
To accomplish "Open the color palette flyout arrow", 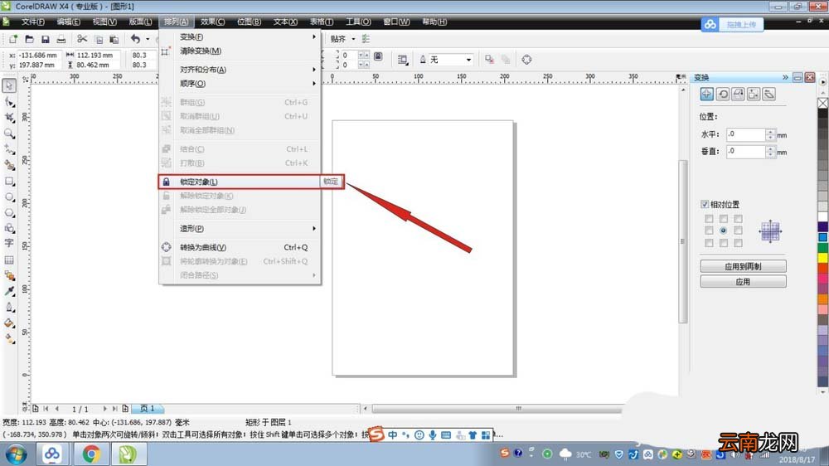I will tap(822, 82).
